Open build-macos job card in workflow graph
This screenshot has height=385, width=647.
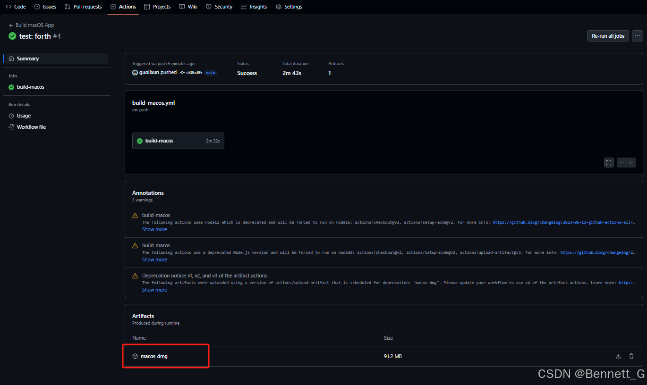pos(178,141)
